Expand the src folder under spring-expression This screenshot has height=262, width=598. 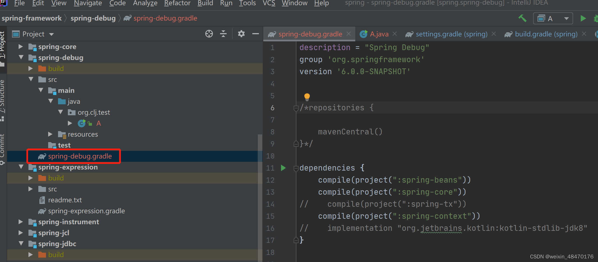[30, 189]
